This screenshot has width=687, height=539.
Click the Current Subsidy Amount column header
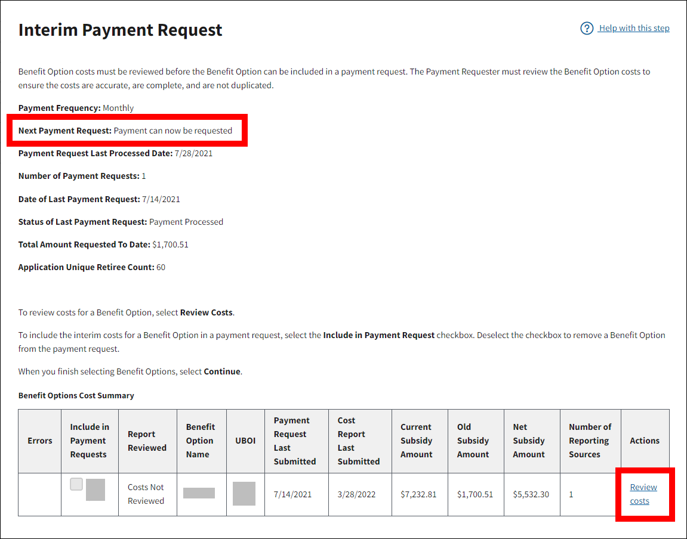417,441
